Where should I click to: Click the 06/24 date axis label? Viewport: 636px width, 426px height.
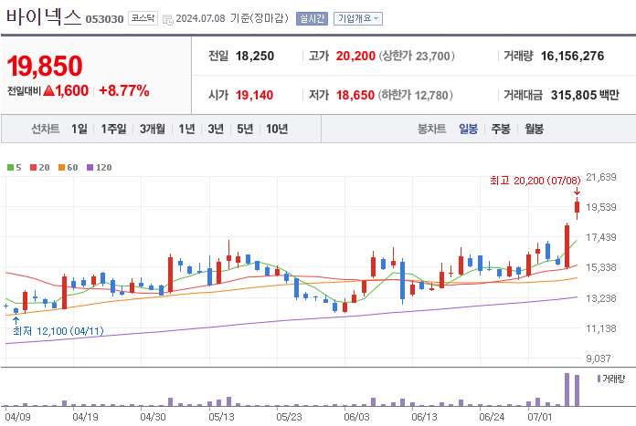(x=492, y=417)
